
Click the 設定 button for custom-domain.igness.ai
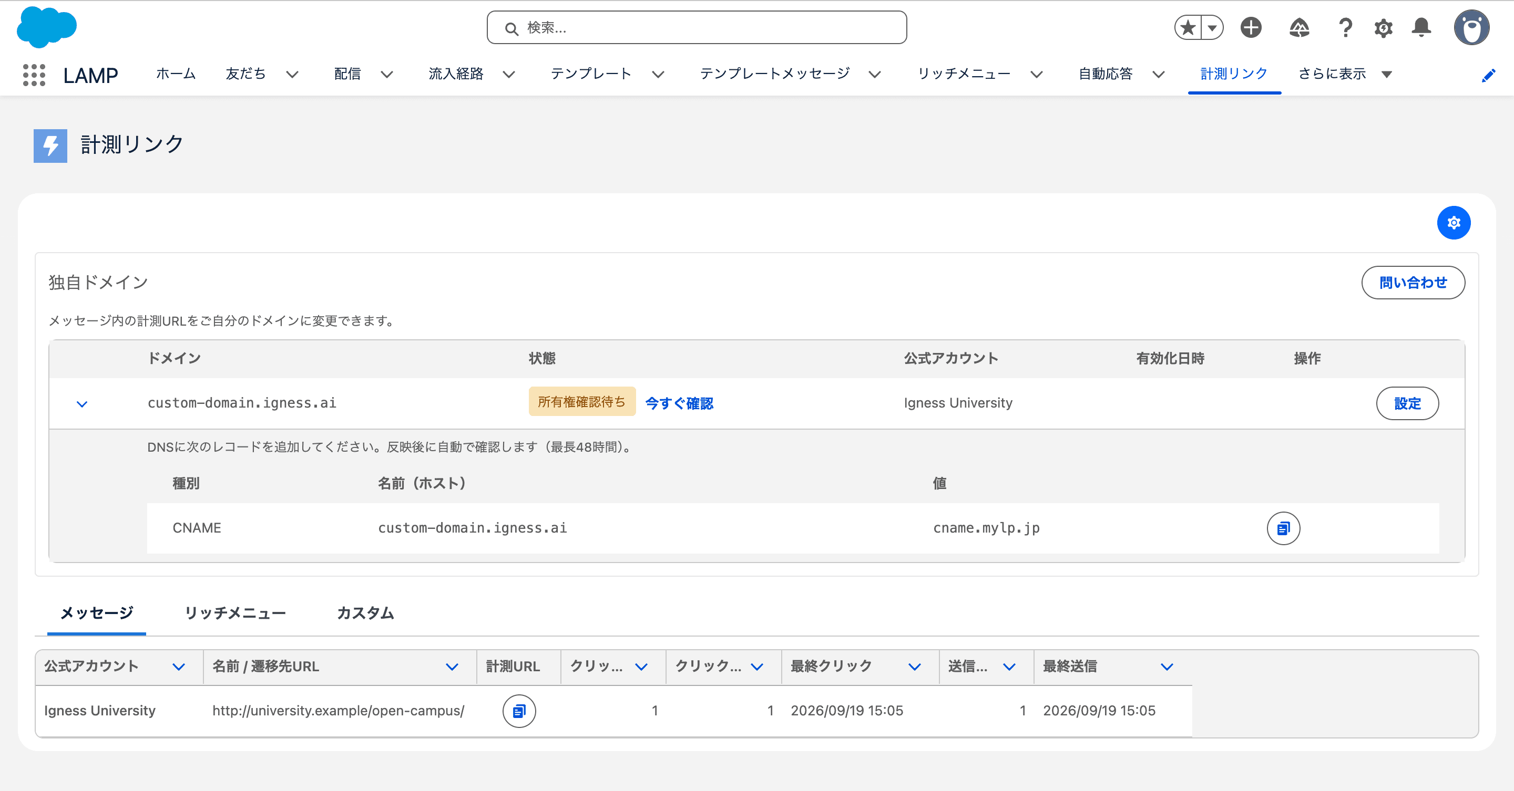[x=1407, y=403]
